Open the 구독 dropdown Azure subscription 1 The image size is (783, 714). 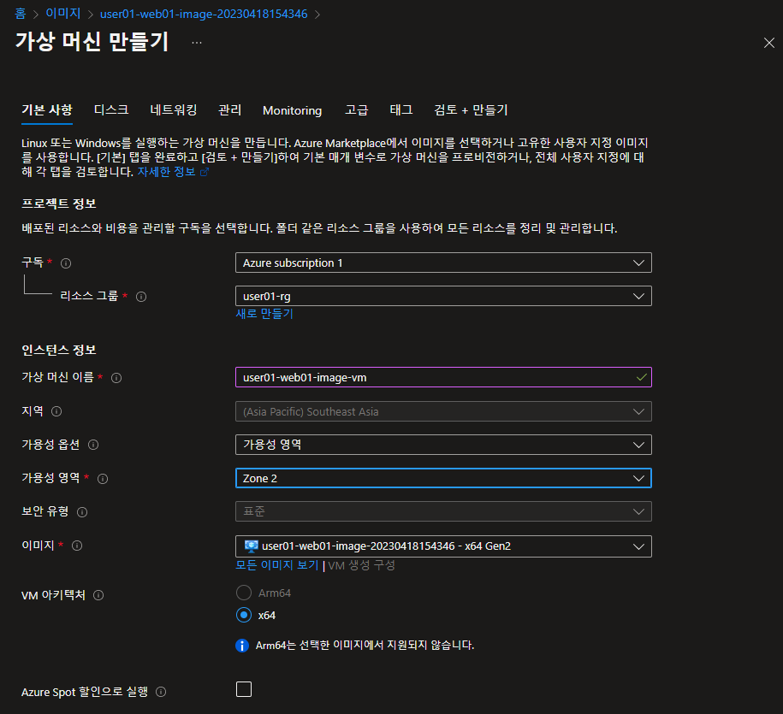[443, 263]
